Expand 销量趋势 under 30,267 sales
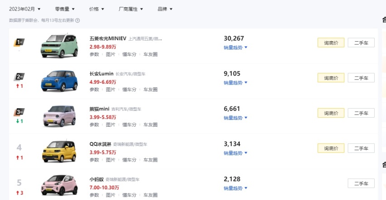The width and height of the screenshot is (386, 200). point(235,48)
